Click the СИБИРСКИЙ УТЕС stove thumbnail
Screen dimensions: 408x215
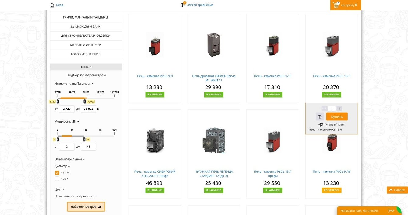point(155,140)
